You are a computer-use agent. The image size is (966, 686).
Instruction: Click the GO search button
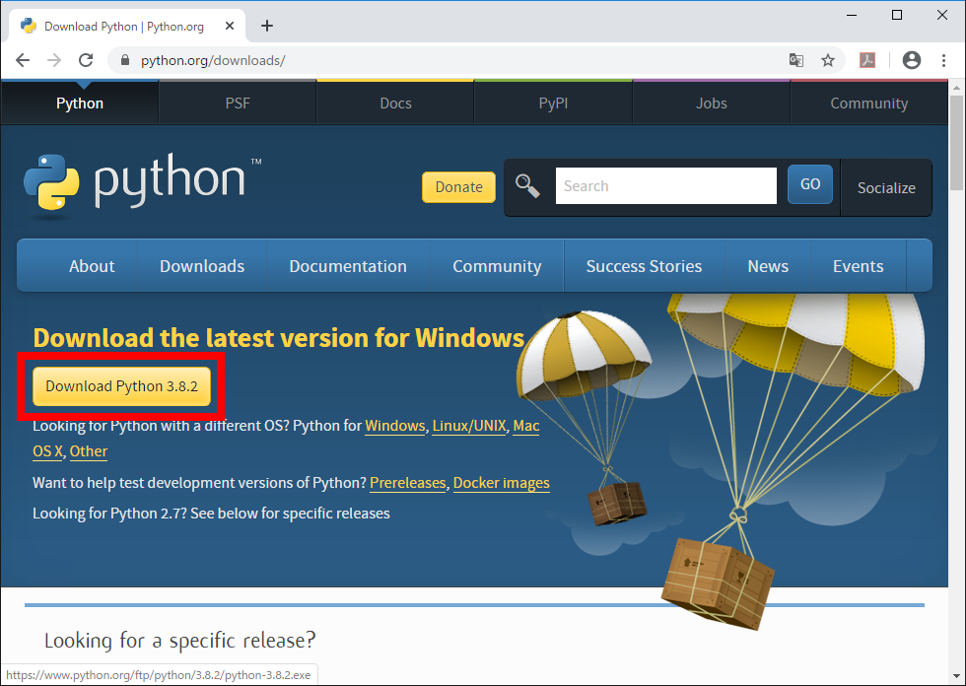tap(810, 184)
